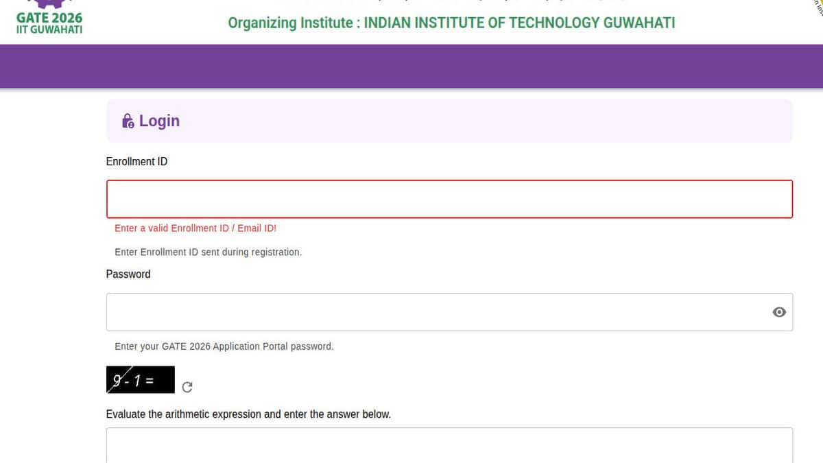Click the Password field label

pyautogui.click(x=128, y=274)
